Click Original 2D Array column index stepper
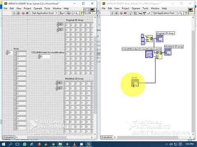The height and width of the screenshot is (147, 197). coord(58,29)
